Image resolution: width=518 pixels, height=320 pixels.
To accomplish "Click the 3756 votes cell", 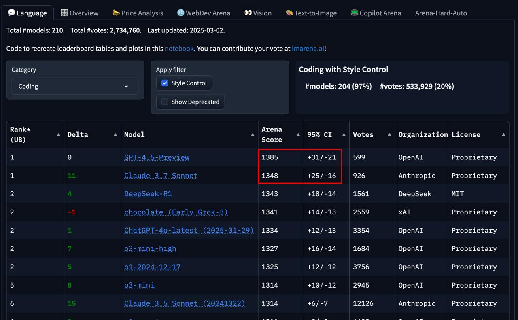I will point(372,267).
